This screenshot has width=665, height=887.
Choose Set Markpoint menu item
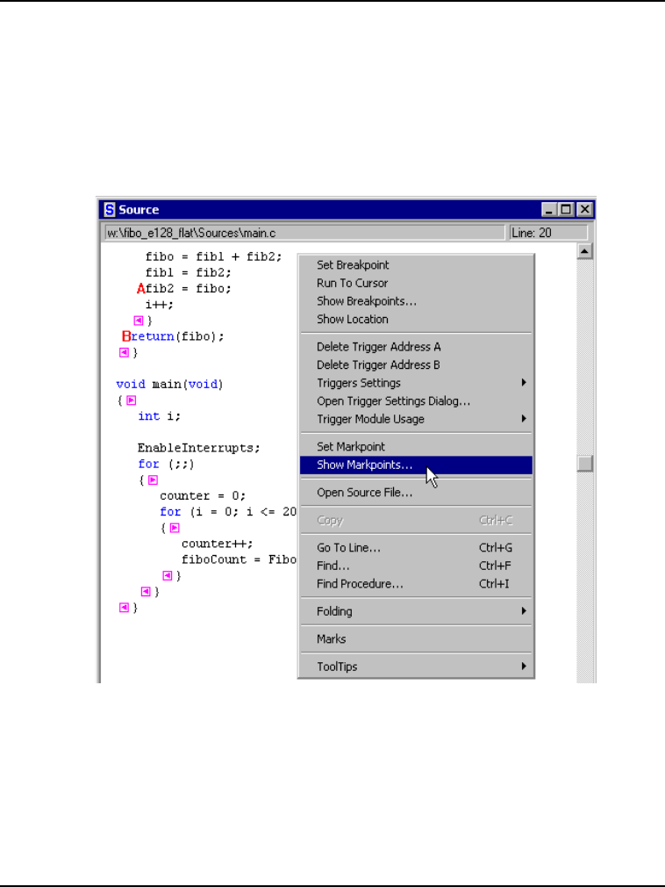point(416,447)
